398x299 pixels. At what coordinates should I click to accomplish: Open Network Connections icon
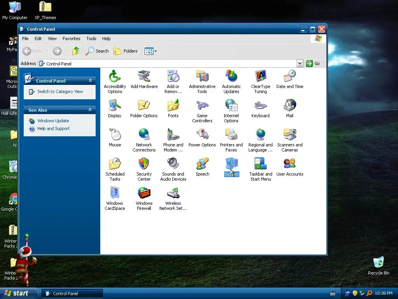144,134
